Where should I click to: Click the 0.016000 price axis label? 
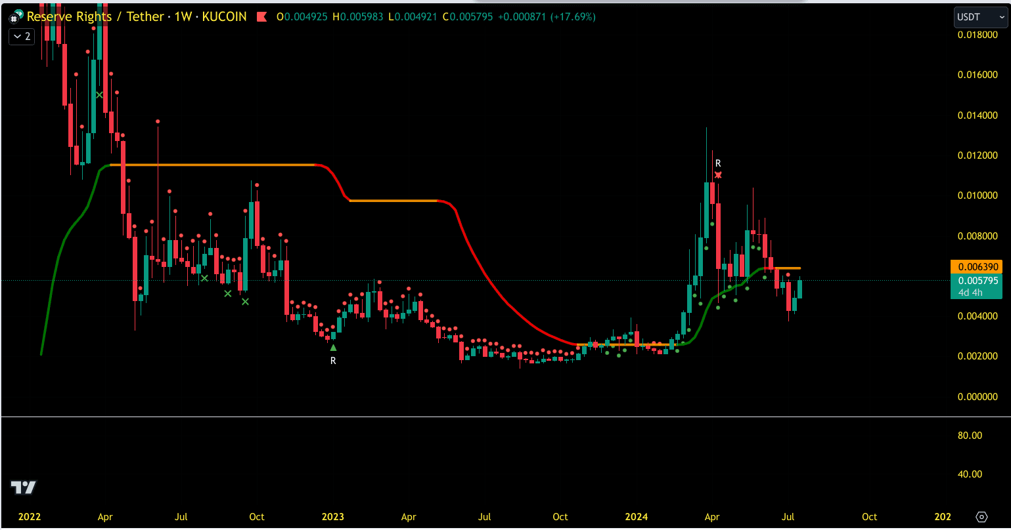pos(977,75)
